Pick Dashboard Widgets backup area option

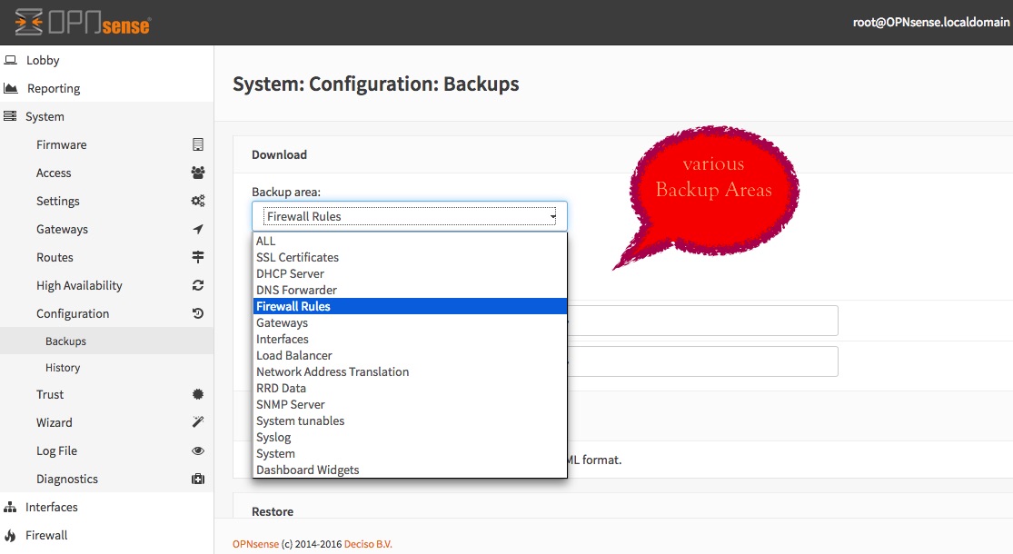[307, 470]
